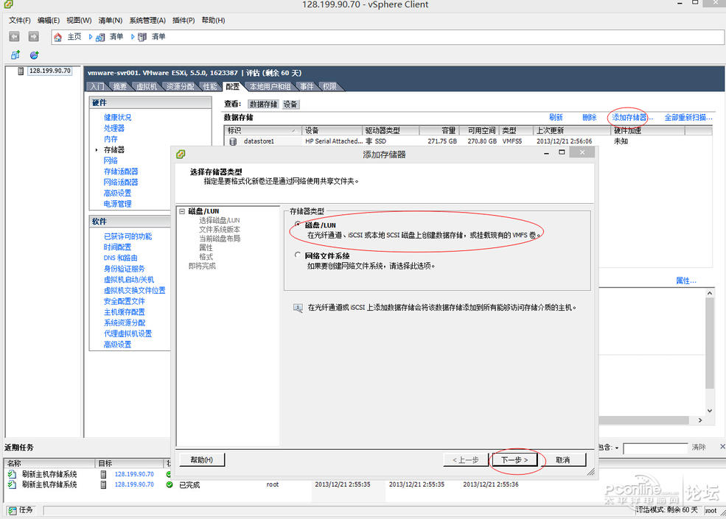Open the 插件(P) menu
726x519 pixels.
click(x=184, y=21)
